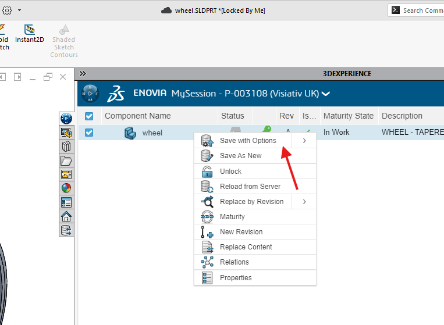
Task: Expand the Replace by Revision submenu arrow
Action: (x=304, y=202)
